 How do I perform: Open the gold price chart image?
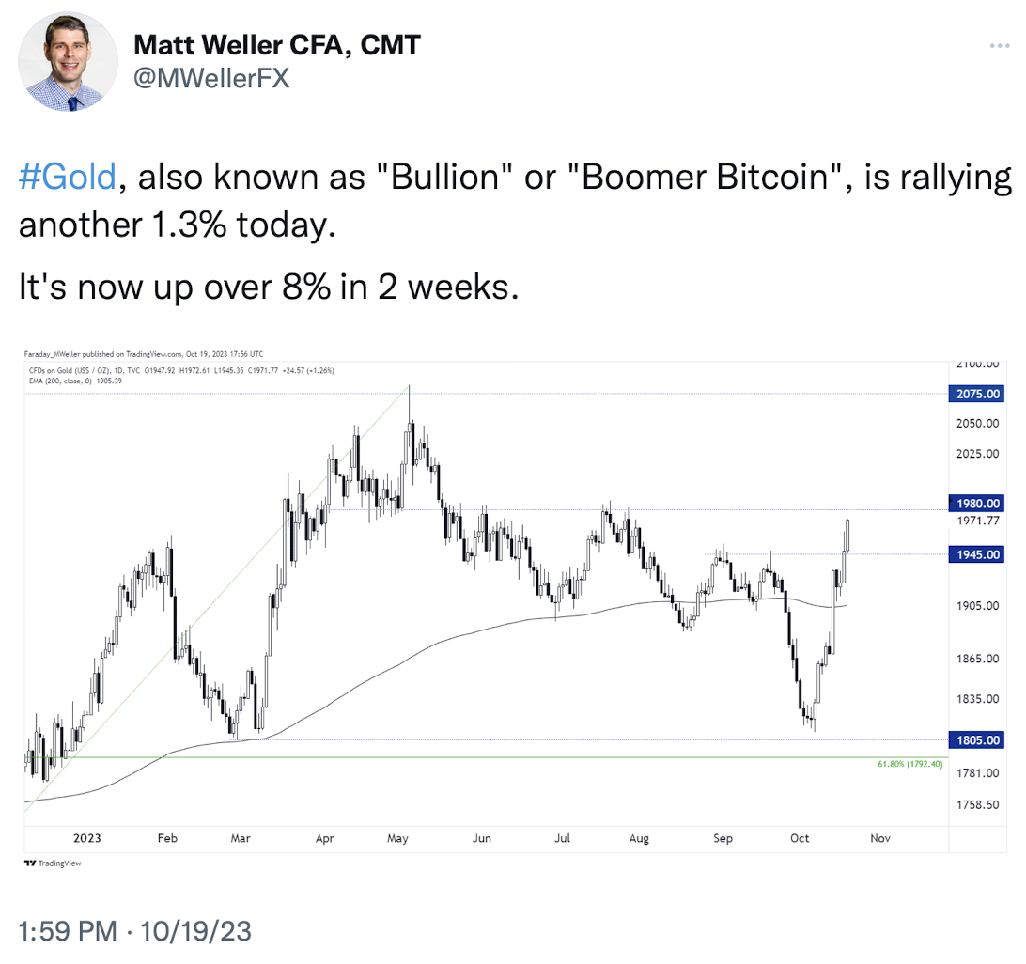coord(515,609)
